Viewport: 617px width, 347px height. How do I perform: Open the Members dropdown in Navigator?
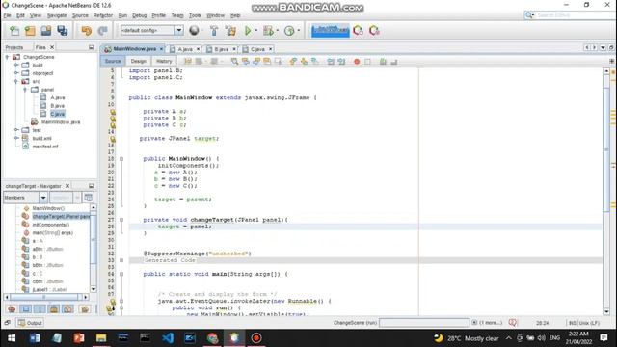click(43, 198)
